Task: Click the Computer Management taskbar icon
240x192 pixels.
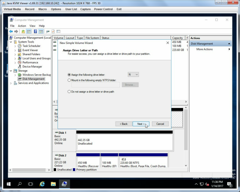Action: [64, 184]
